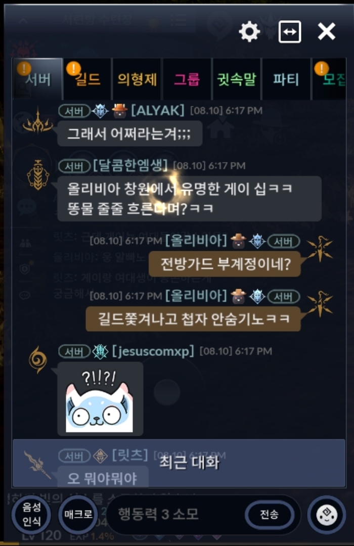
Task: Click the 음성 인식 voice button
Action: coord(31,515)
